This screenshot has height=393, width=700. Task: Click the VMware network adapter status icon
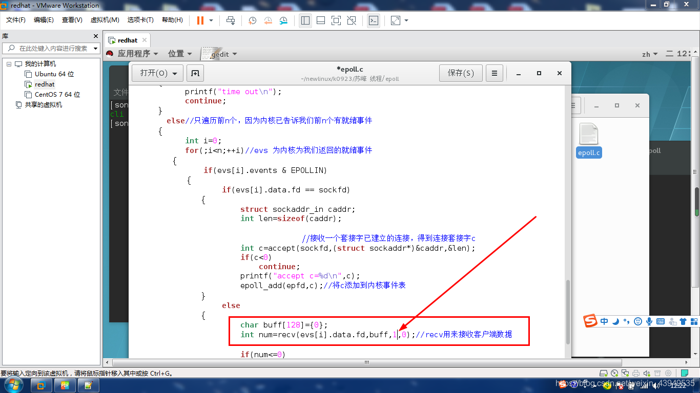626,373
